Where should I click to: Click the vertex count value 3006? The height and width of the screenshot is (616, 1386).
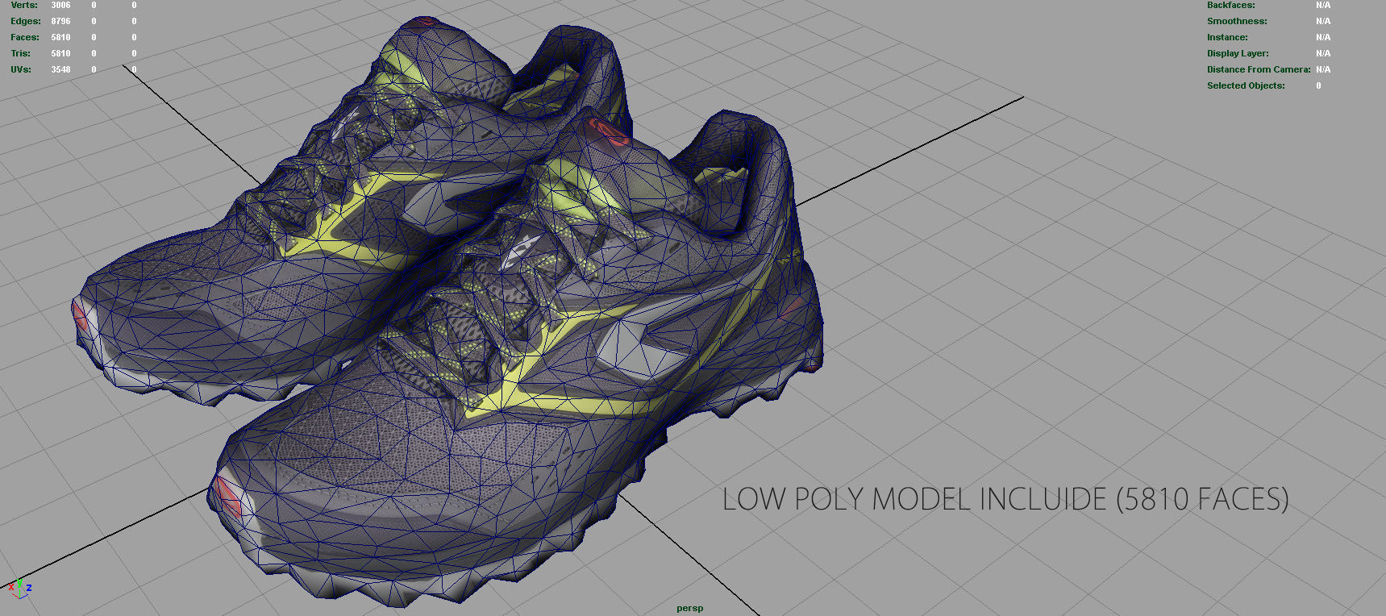(x=60, y=5)
